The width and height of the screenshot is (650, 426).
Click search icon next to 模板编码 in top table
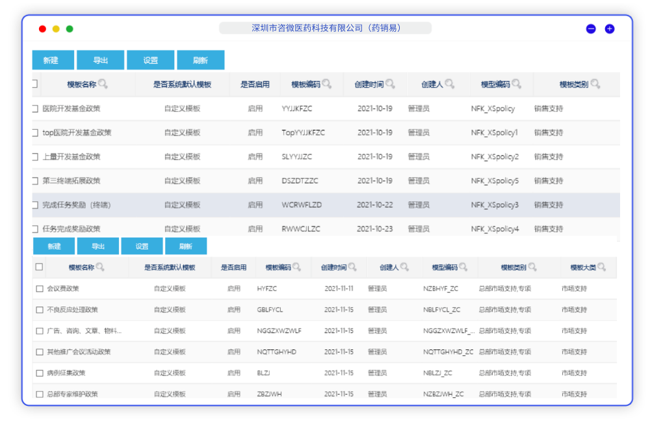pos(327,84)
